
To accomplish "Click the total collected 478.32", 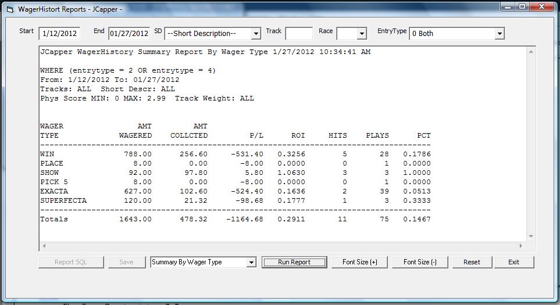I will coord(194,219).
